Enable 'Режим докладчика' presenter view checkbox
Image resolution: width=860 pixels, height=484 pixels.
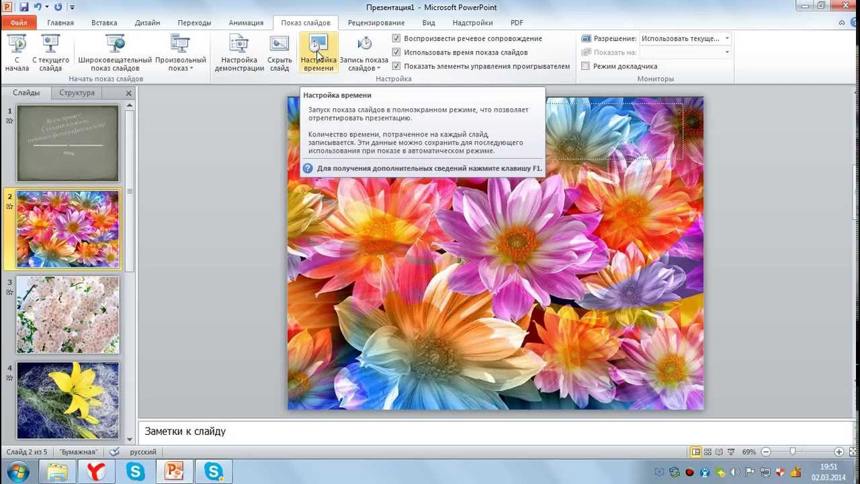tap(585, 66)
